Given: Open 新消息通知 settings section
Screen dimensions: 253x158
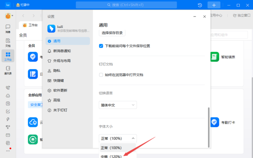Looking at the screenshot, I should (67, 51).
